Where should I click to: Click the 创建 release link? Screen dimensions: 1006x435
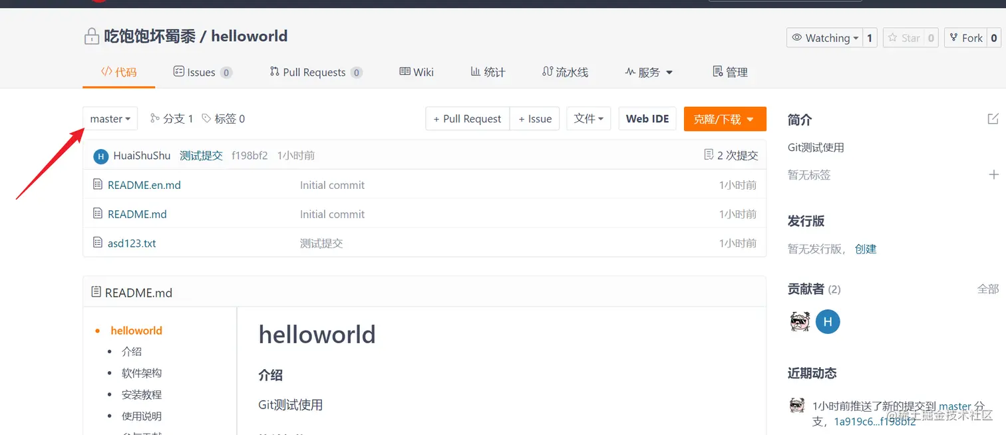pyautogui.click(x=866, y=249)
